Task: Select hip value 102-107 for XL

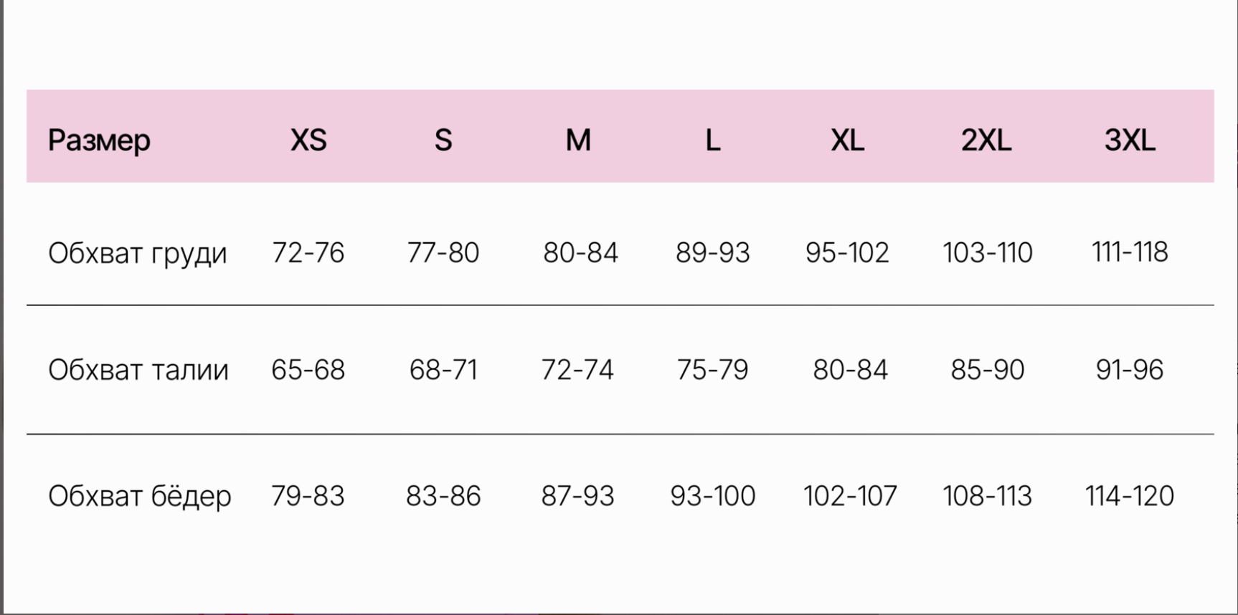Action: [x=850, y=496]
